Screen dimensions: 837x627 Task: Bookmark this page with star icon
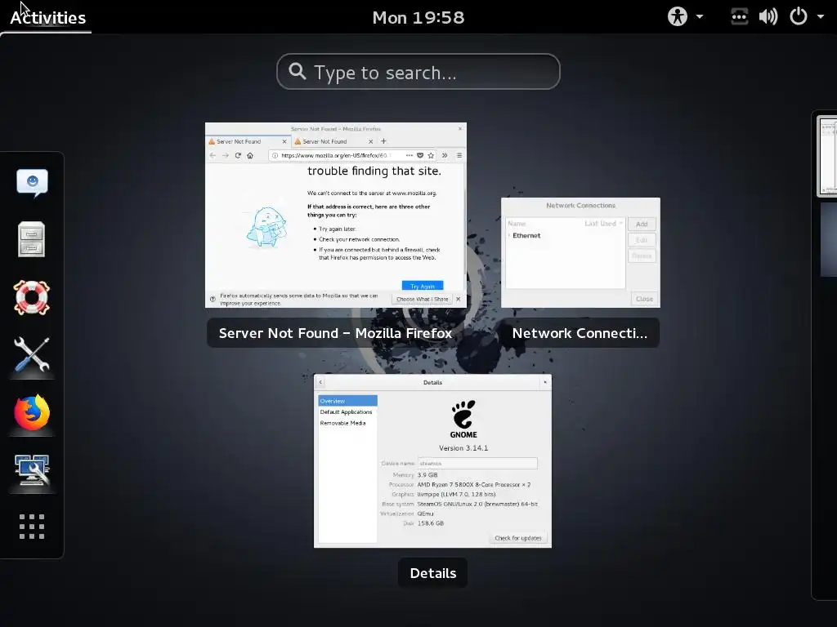coord(431,155)
